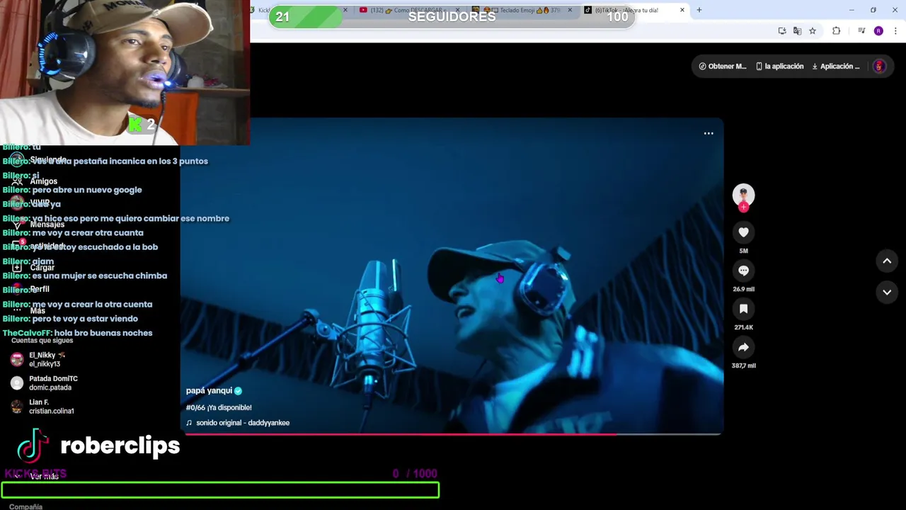Click the translate page icon
This screenshot has height=510, width=906.
point(797,31)
